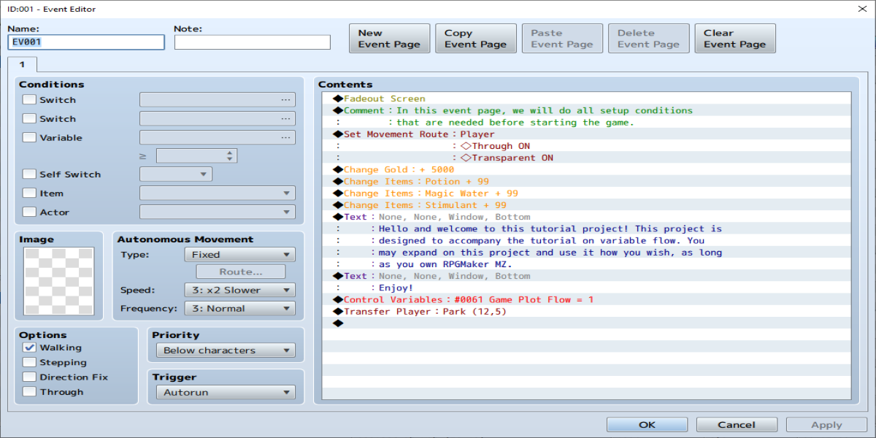Select the Change Gold + 5000 command
Viewport: 876px width, 438px height.
[586, 169]
